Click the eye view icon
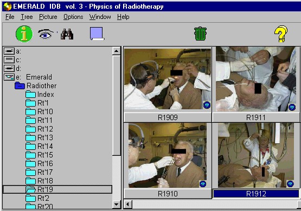The image size is (301, 211). [x=46, y=34]
